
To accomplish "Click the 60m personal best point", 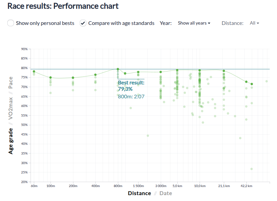I will (x=34, y=71).
